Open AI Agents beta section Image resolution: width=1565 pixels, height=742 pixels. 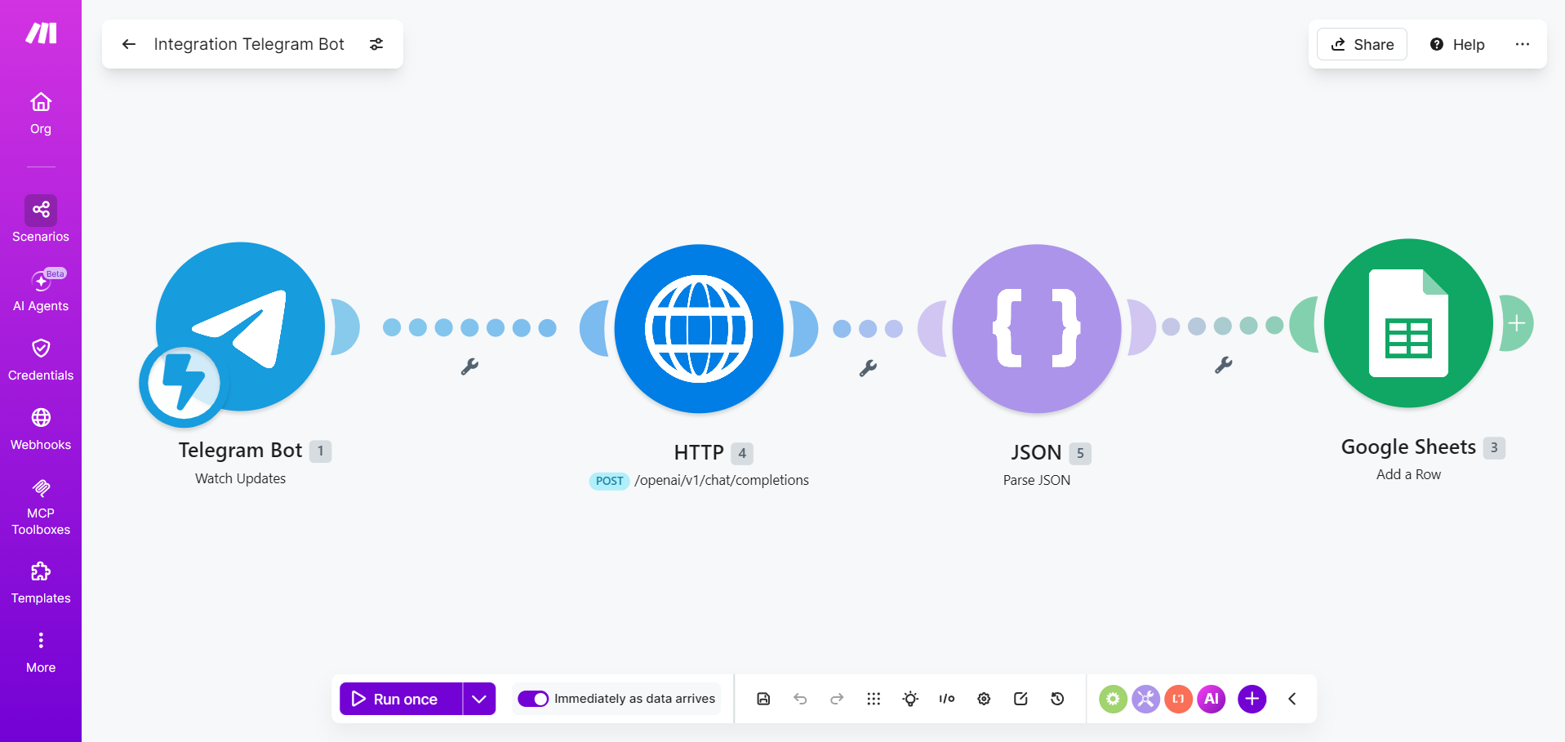pos(41,291)
